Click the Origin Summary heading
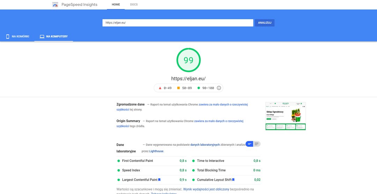 coord(128,121)
